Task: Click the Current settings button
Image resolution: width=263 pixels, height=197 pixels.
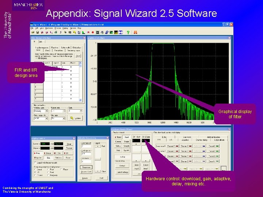Action: tap(122, 172)
